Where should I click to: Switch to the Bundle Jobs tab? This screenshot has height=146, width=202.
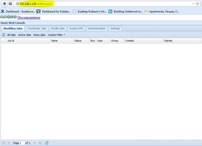(x=58, y=28)
